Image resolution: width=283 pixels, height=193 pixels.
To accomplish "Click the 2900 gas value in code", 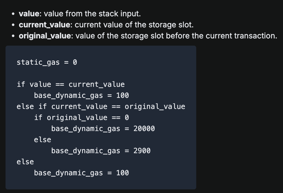I will pos(142,151).
